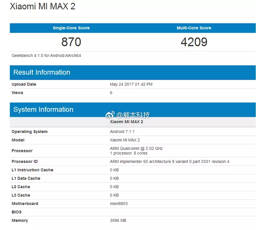Viewport: 256px width, 230px height.
Task: Select Xiaomi MI MAX 2 model value
Action: point(125,140)
